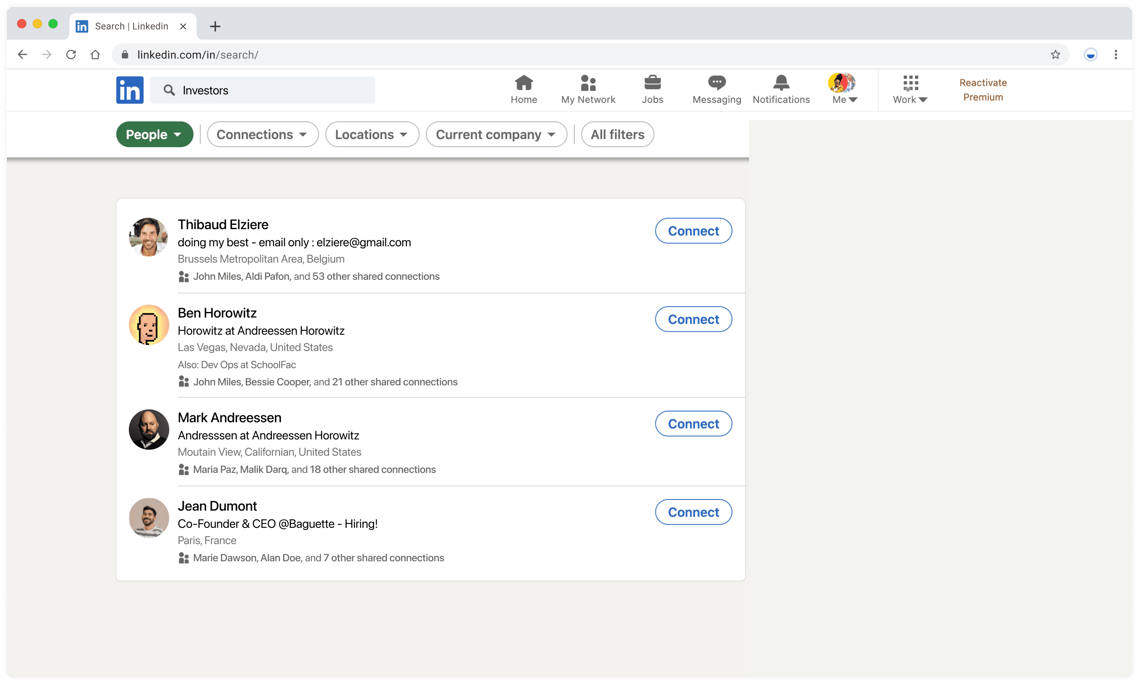This screenshot has height=684, width=1139.
Task: Open the Work apps grid icon
Action: pyautogui.click(x=910, y=83)
